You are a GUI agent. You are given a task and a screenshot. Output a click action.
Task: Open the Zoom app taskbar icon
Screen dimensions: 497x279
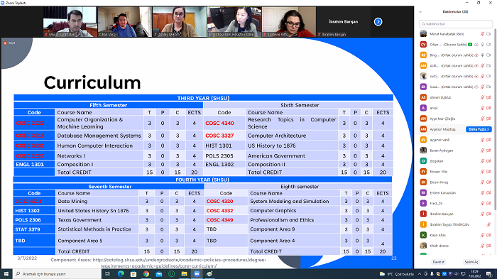pos(197,274)
